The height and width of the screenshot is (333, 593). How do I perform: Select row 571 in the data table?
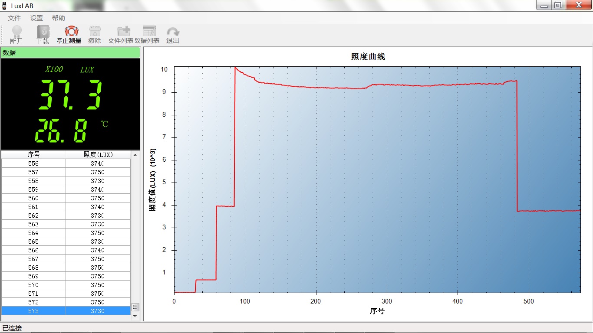(66, 294)
